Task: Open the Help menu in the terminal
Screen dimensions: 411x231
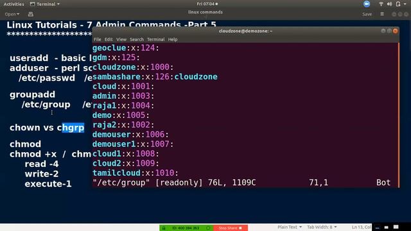Action: pos(173,39)
